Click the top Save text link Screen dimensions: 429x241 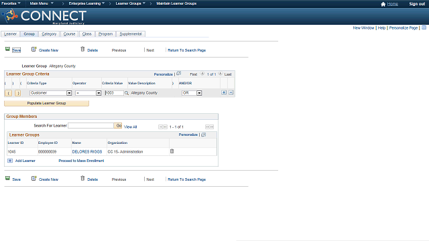(x=16, y=50)
